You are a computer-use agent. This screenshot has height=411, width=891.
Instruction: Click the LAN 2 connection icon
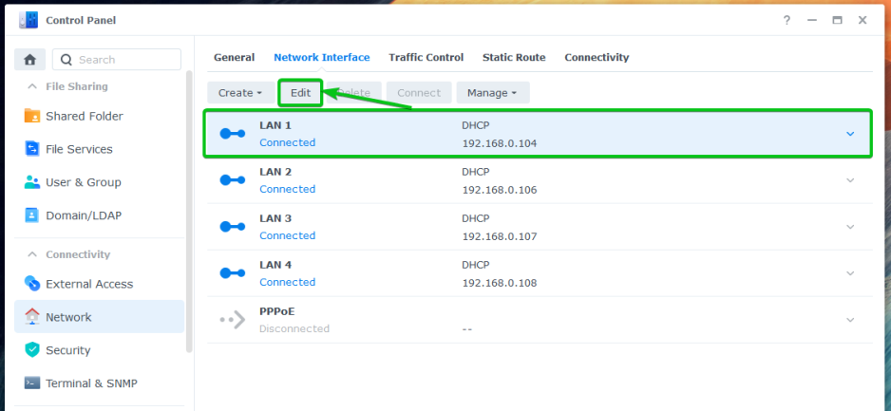[233, 180]
